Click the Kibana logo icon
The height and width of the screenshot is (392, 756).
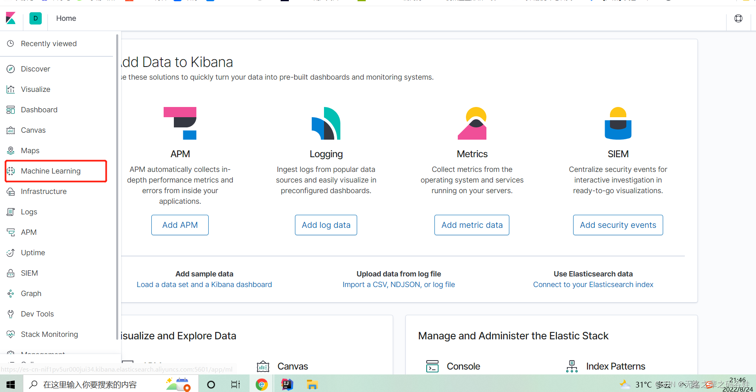(x=11, y=18)
